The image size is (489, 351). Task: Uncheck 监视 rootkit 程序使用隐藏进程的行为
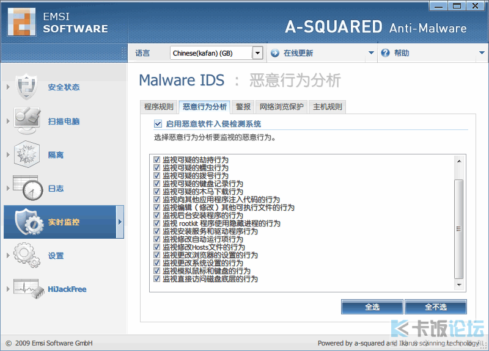tap(157, 223)
